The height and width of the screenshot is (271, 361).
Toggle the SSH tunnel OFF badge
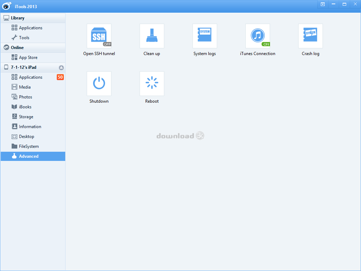click(x=107, y=44)
